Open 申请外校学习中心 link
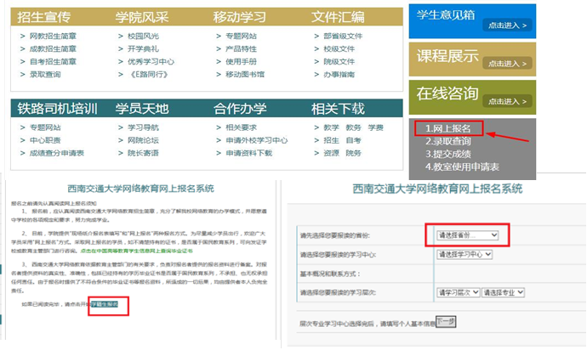 [x=257, y=141]
